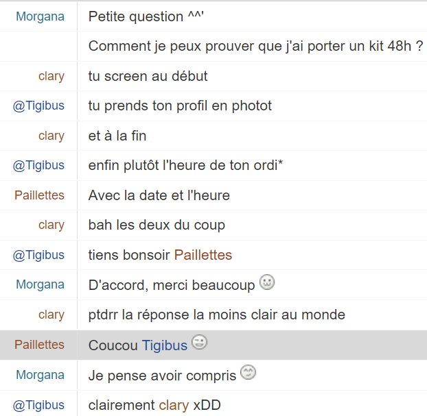Screen dimensions: 427x416
Task: Select @Tigibus beside "clairement clary xDD"
Action: pyautogui.click(x=38, y=404)
